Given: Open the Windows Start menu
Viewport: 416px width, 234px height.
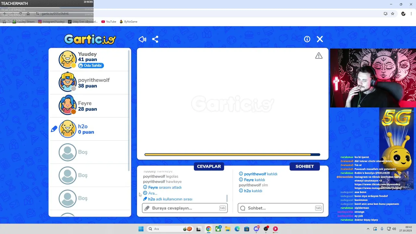Looking at the screenshot, I should (x=141, y=229).
